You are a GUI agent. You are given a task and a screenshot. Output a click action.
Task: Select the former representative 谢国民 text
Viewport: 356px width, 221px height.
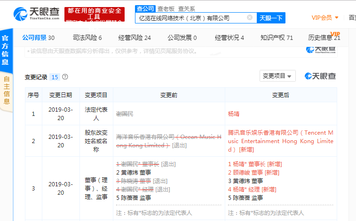click(125, 114)
